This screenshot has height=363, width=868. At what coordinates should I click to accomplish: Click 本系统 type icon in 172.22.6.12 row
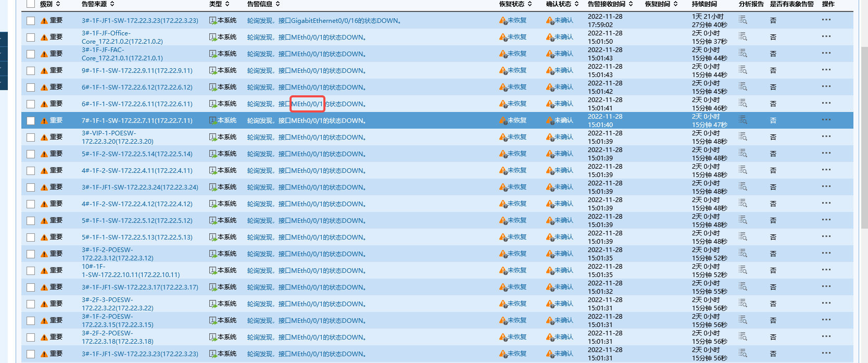(213, 87)
